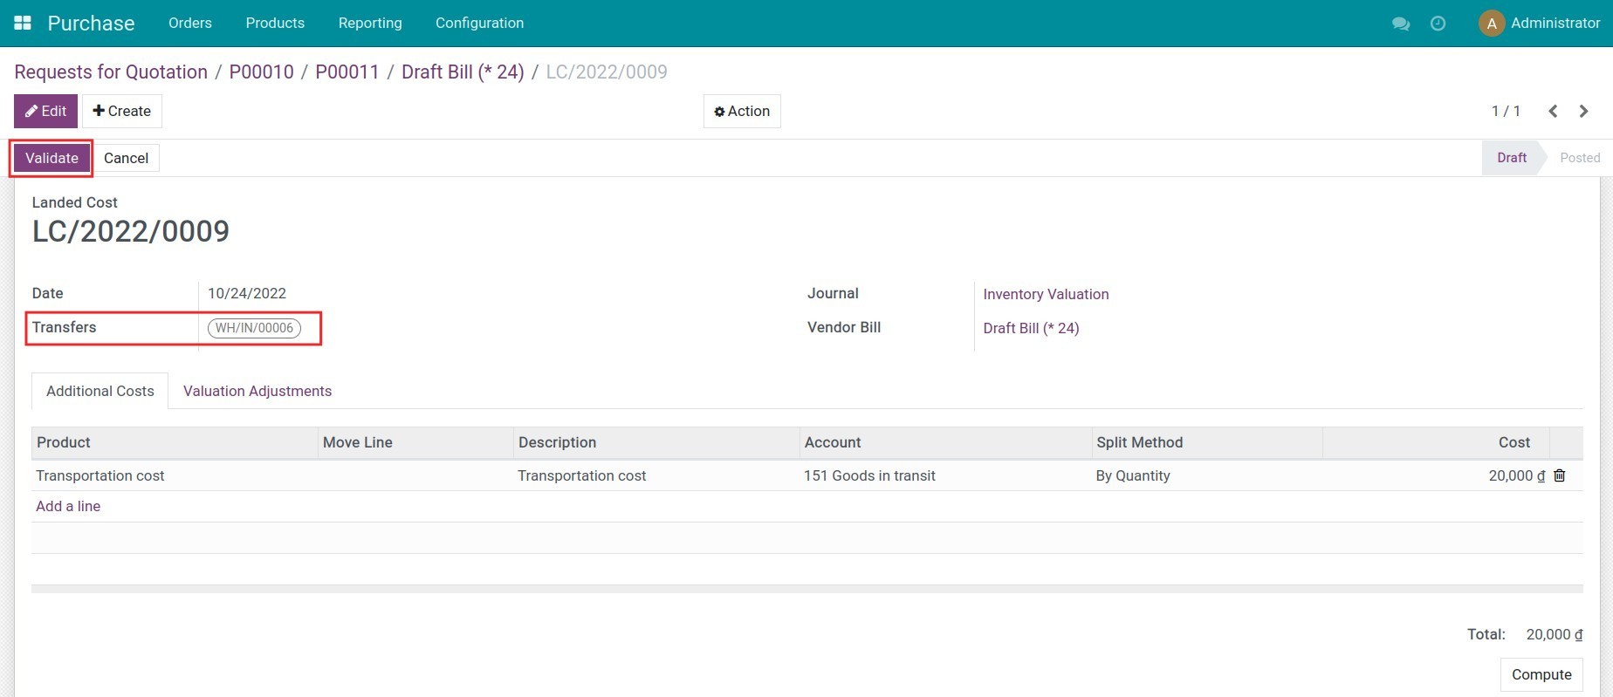Viewport: 1613px width, 697px height.
Task: Delete the Transportation cost line with trash icon
Action: point(1560,475)
